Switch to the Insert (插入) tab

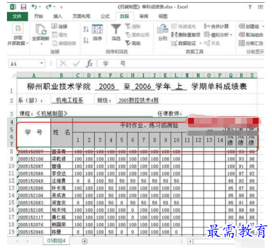tap(58, 17)
